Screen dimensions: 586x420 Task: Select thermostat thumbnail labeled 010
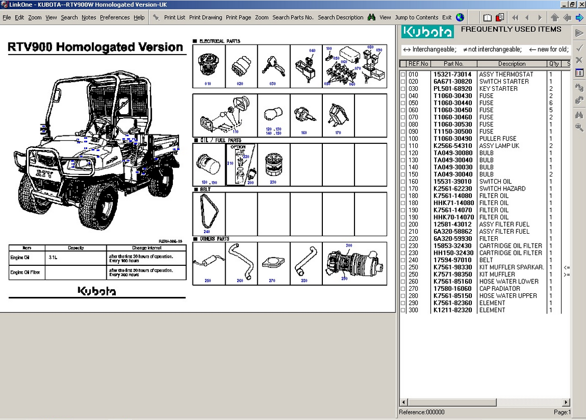click(209, 66)
